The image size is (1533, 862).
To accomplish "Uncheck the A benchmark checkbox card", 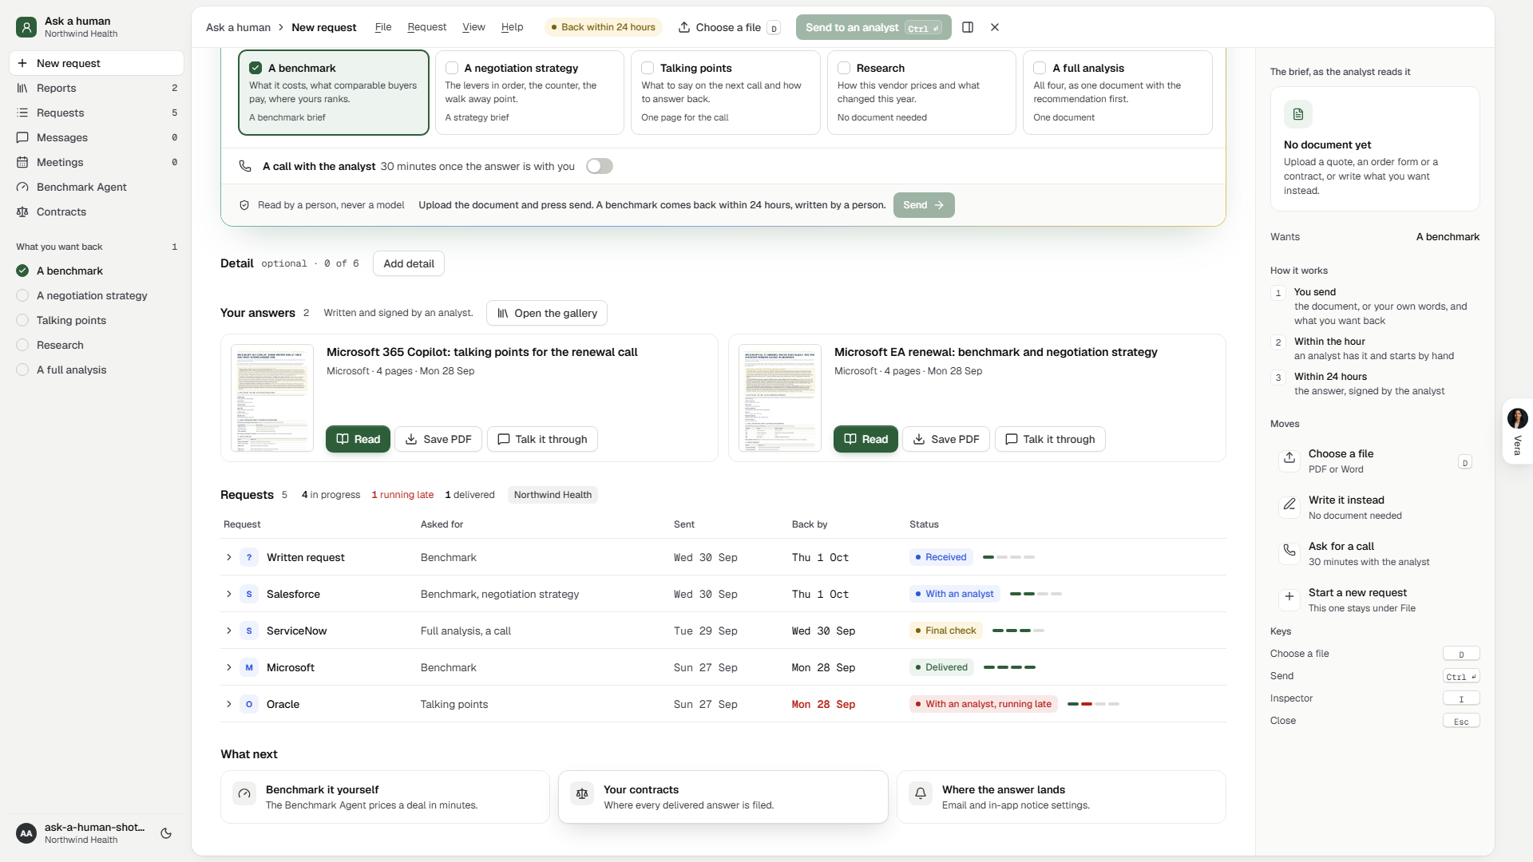I will [x=334, y=93].
